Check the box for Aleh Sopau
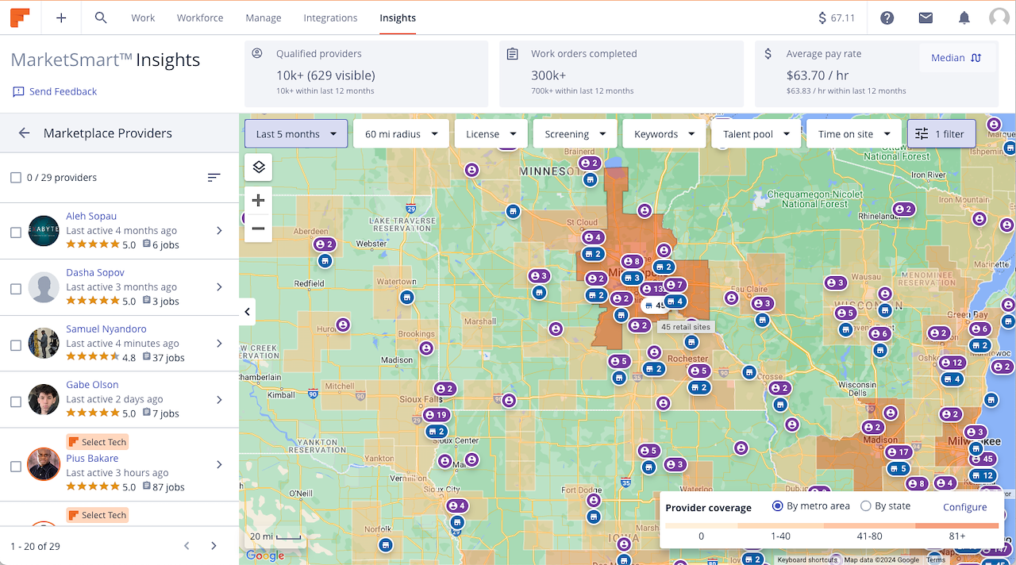 16,233
